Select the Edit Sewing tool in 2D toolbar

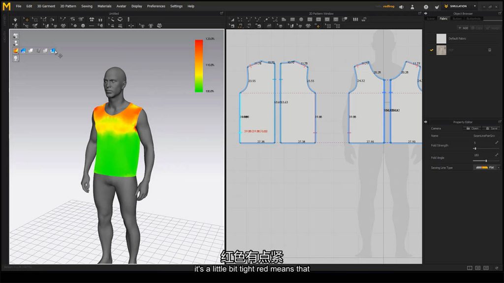coord(231,26)
